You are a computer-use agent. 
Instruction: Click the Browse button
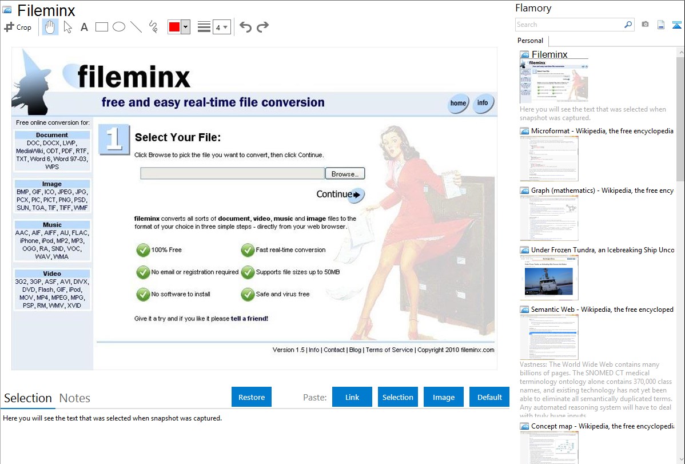click(x=345, y=173)
